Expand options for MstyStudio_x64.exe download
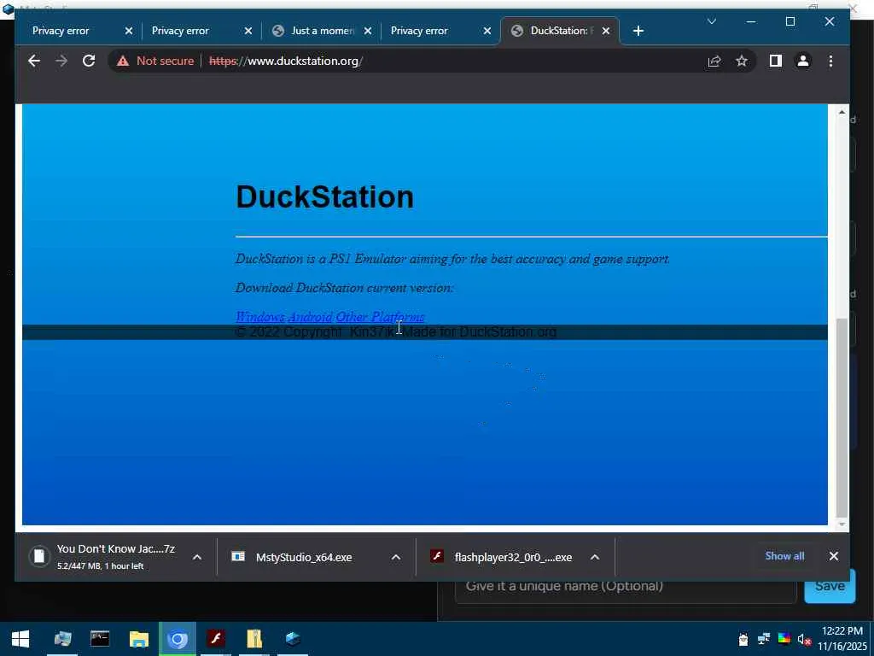The height and width of the screenshot is (656, 874). (396, 557)
